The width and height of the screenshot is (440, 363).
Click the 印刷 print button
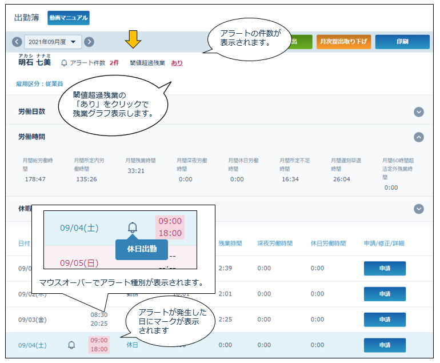(x=402, y=42)
